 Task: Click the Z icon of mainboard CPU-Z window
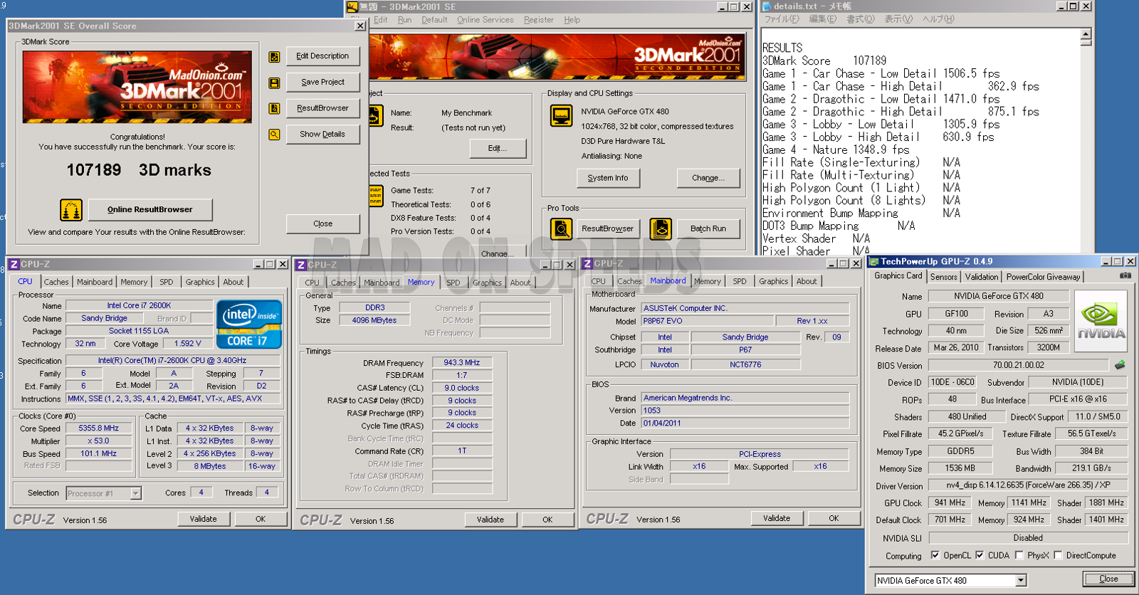[587, 263]
